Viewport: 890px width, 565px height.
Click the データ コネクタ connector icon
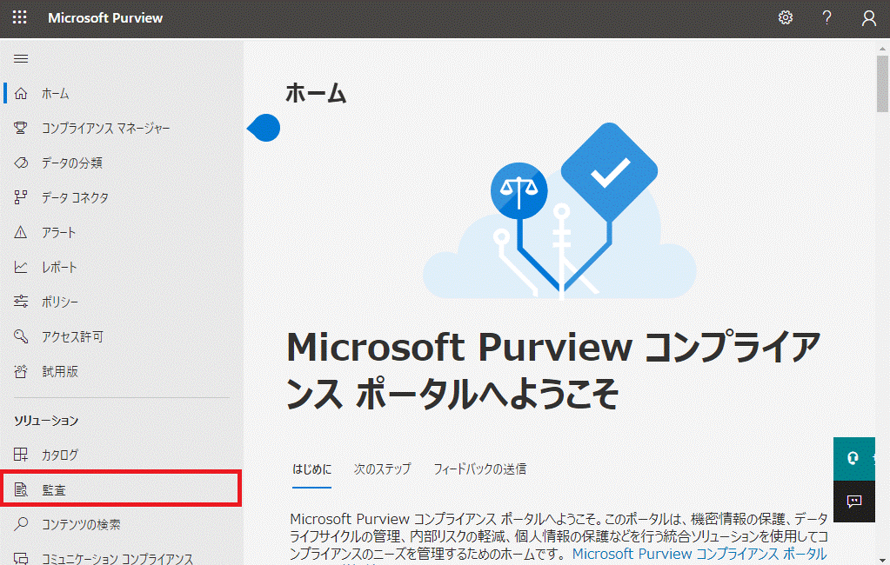(x=21, y=197)
